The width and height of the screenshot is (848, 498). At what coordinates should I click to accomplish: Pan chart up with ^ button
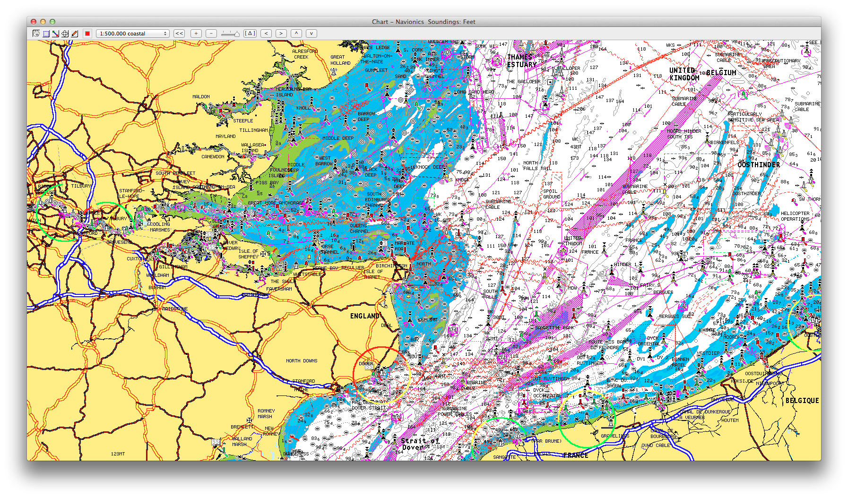[296, 34]
